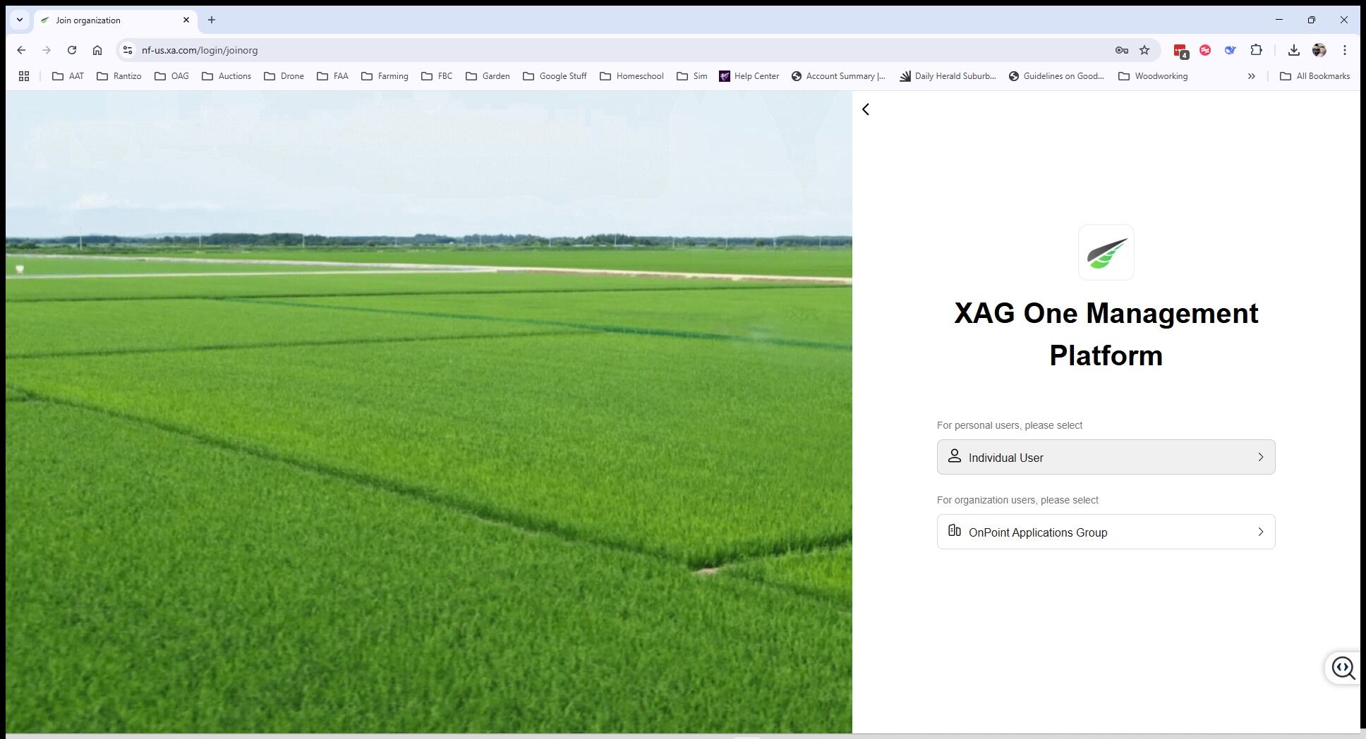Expand the Drone bookmark folder
Viewport: 1366px width, 739px height.
pos(284,76)
